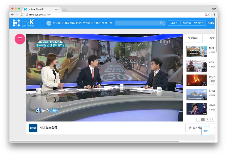Click the HOT badge icon
The width and height of the screenshot is (227, 156).
tap(49, 23)
